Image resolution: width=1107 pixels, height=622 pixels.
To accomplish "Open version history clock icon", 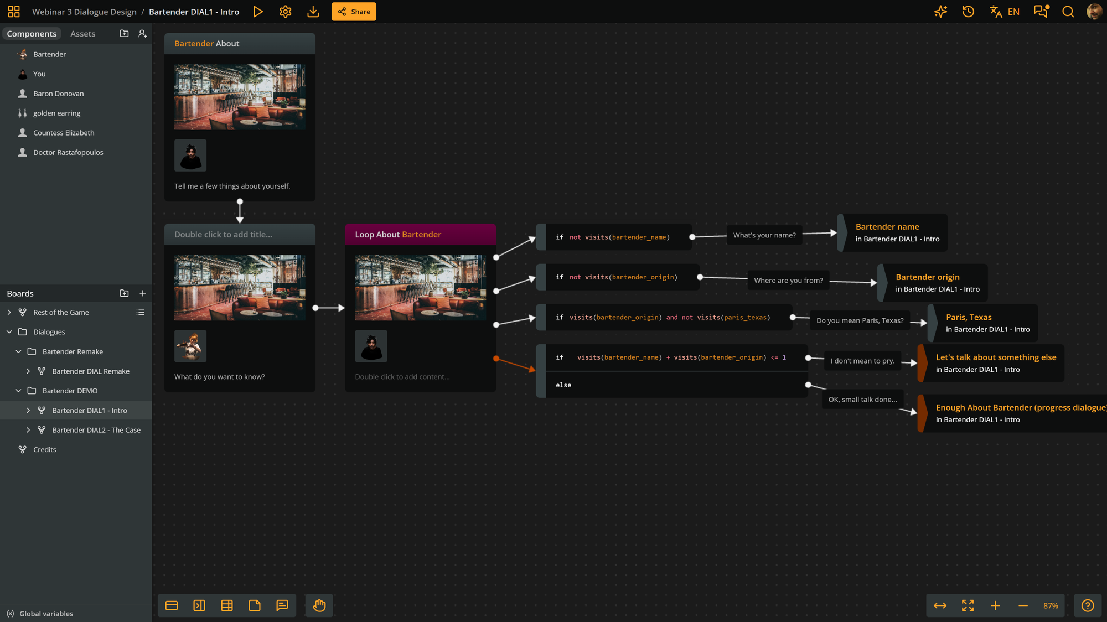I will tap(968, 12).
